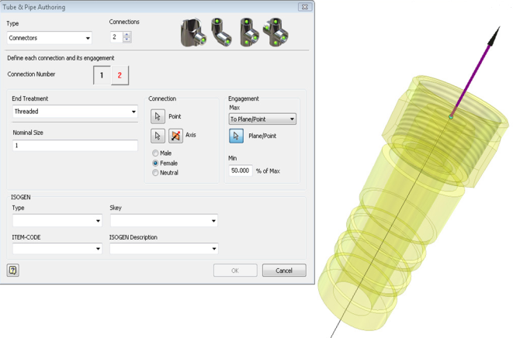513x338 pixels.
Task: Click the green connection point on the fitting
Action: (x=451, y=116)
